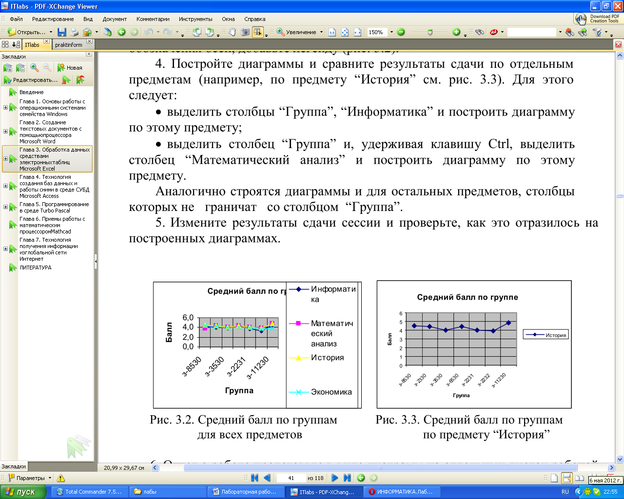Screen dimensions: 624x499
Task: Click the Fit Width icon
Action: pyautogui.click(x=357, y=32)
